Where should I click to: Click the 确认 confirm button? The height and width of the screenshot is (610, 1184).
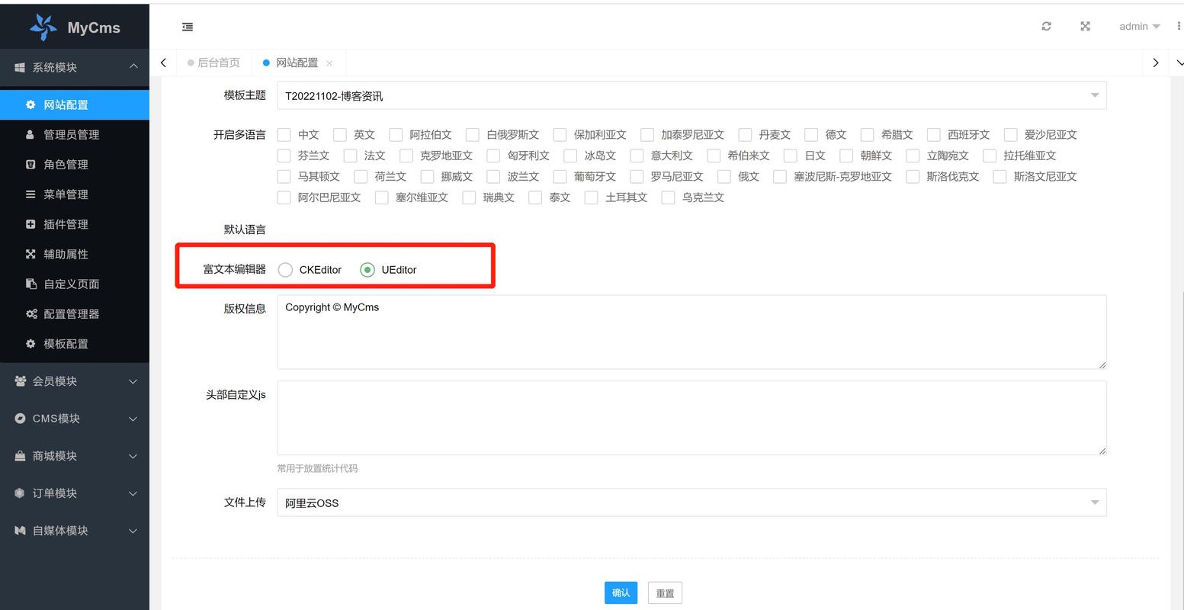[x=621, y=592]
